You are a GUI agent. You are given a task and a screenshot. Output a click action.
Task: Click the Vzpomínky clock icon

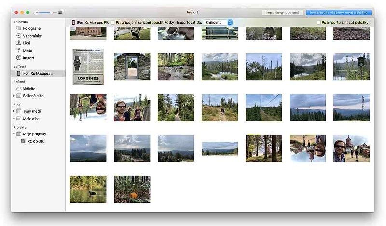point(19,35)
